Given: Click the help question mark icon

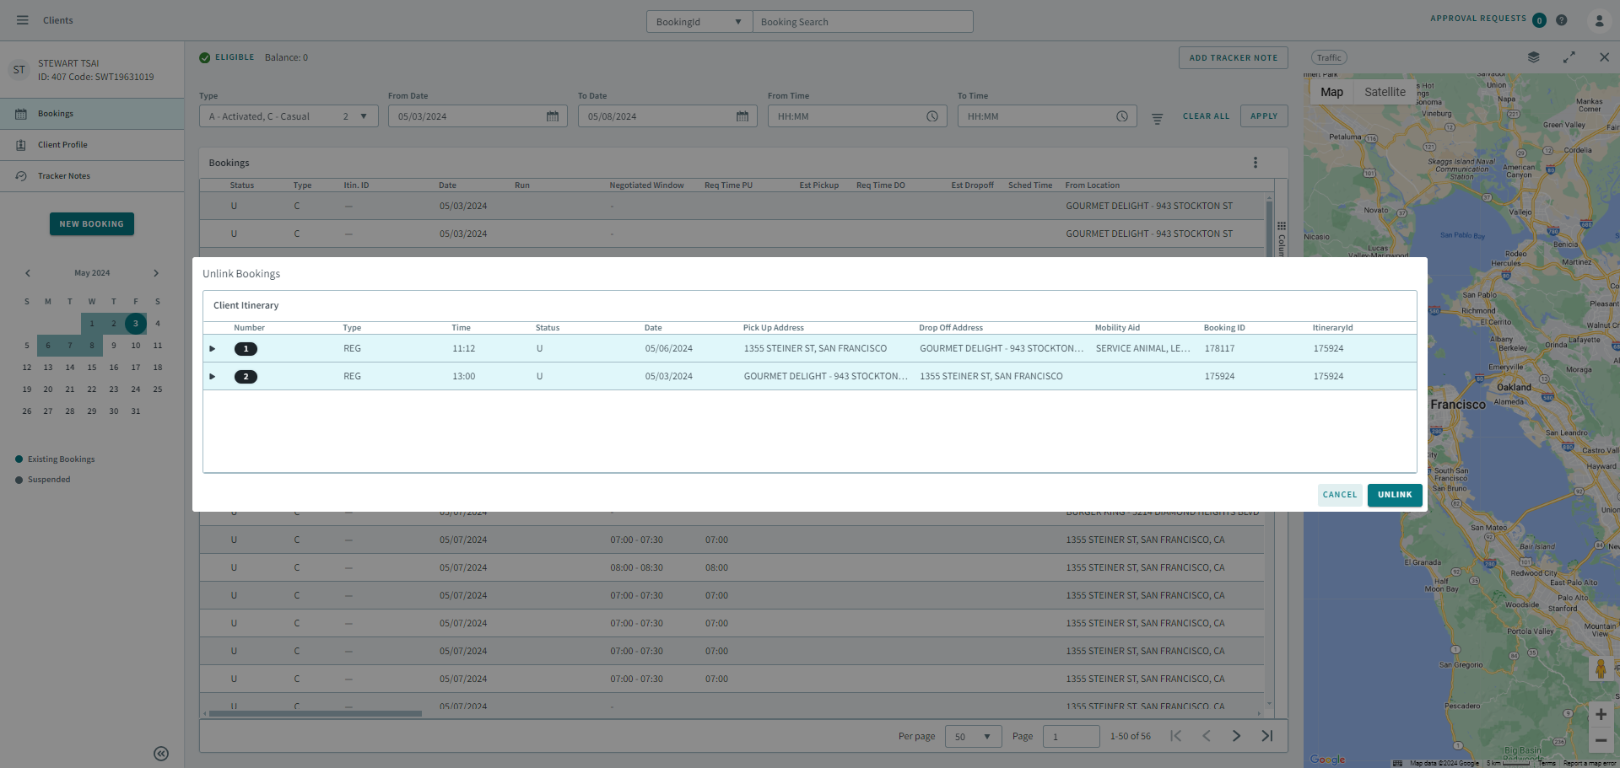Looking at the screenshot, I should (1562, 20).
